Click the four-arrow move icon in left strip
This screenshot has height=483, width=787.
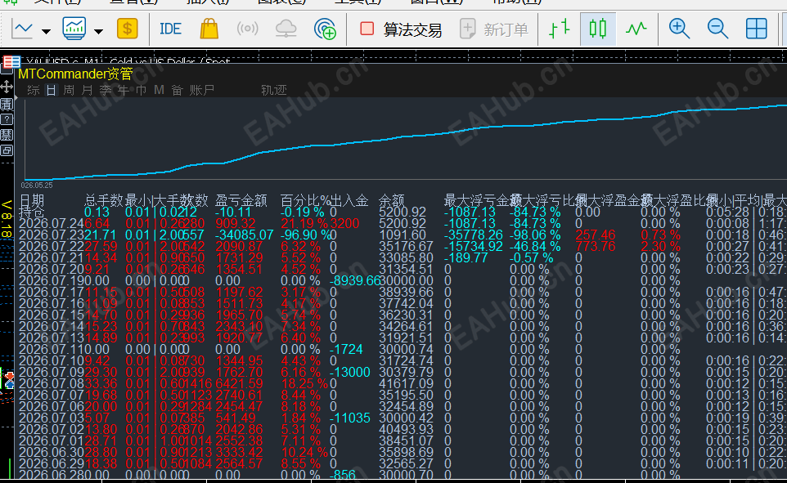pos(7,87)
